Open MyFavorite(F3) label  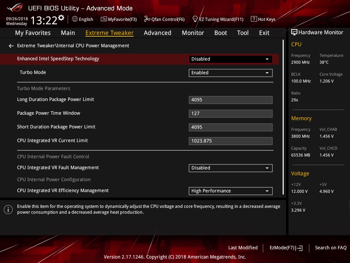[x=122, y=20]
